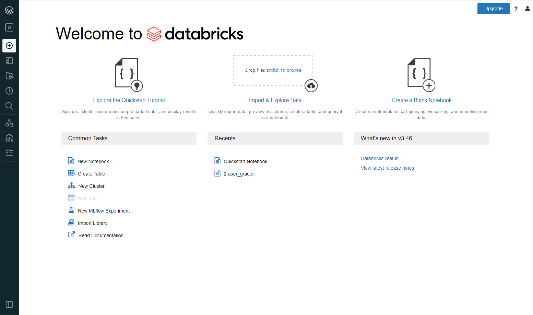Click the Import Library book icon
Viewport: 533px width, 315px height.
tap(71, 222)
